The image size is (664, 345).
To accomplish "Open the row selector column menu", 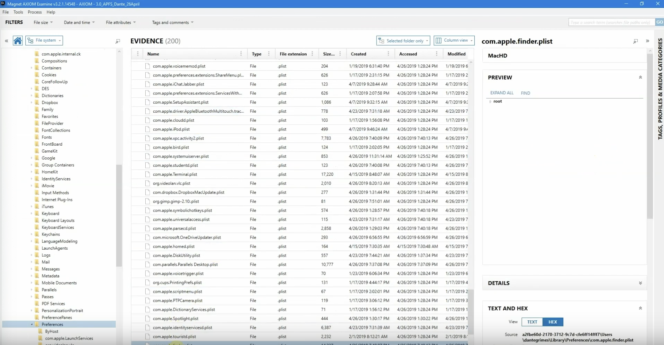I will click(138, 54).
